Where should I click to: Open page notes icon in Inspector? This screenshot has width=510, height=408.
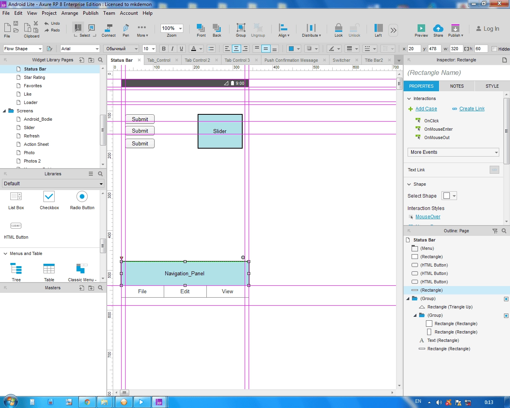[x=504, y=60]
